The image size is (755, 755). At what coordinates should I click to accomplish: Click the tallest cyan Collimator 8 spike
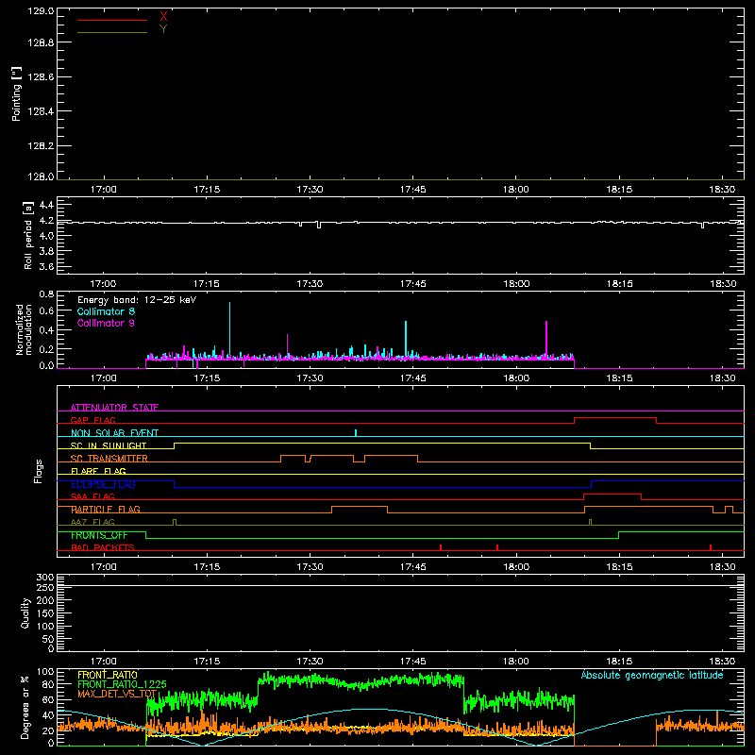229,327
